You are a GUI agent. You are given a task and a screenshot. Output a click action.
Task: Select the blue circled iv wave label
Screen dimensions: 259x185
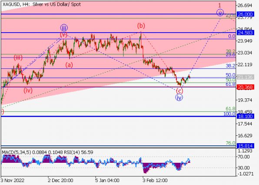179,98
